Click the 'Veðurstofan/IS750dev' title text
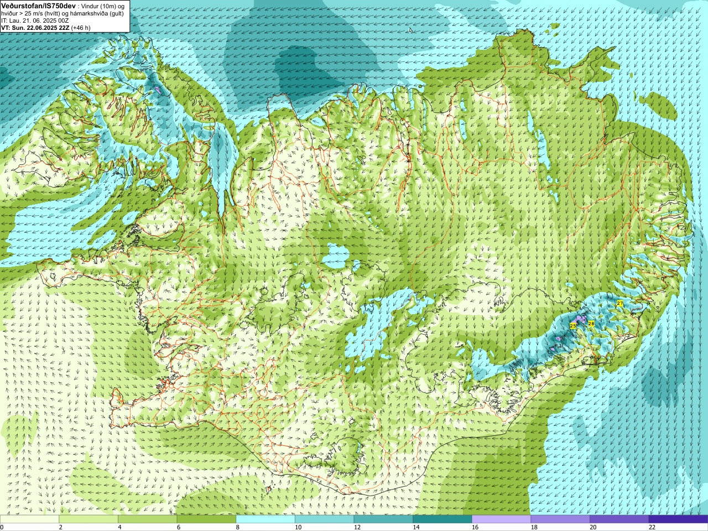The image size is (708, 531). [x=39, y=6]
